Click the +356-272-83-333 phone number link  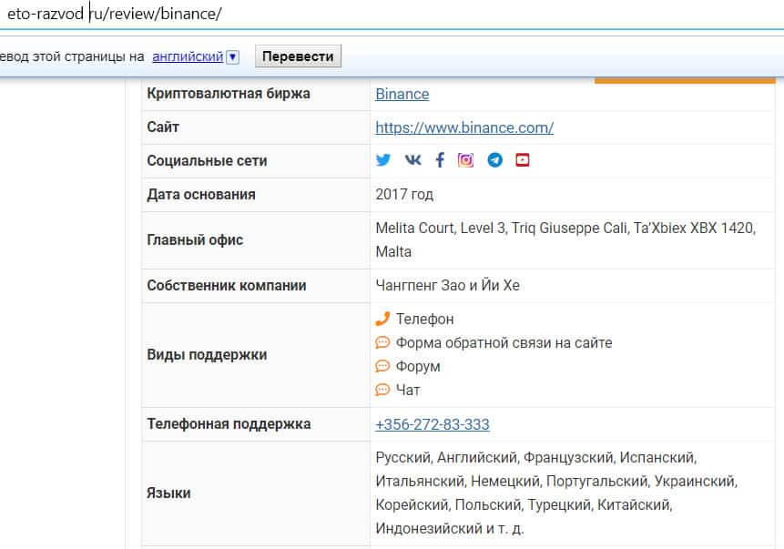pos(433,424)
